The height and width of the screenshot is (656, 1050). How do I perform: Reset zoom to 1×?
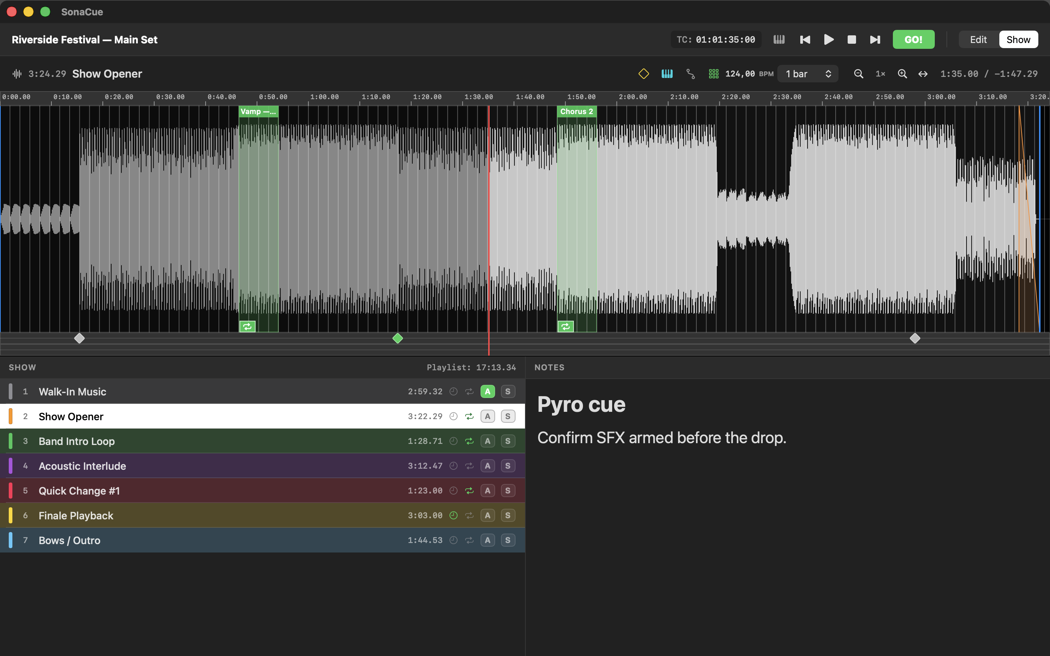[x=880, y=74]
